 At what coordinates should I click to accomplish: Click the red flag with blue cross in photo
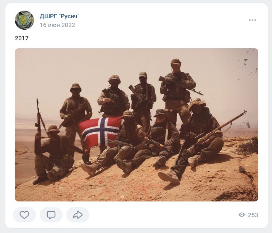point(100,132)
